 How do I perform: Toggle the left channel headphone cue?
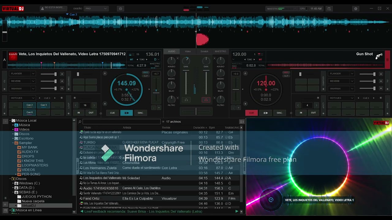(186, 100)
